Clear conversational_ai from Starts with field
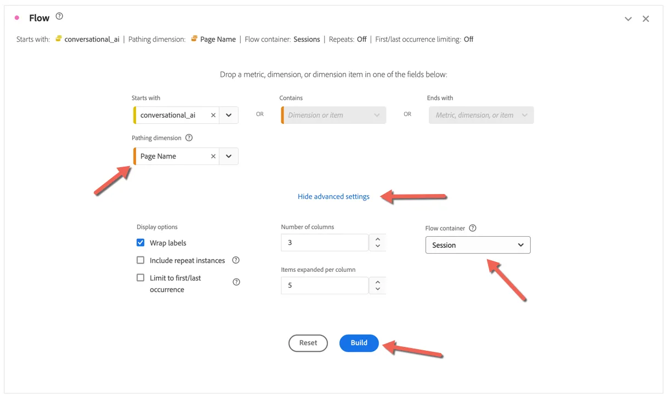This screenshot has width=669, height=399. click(213, 115)
